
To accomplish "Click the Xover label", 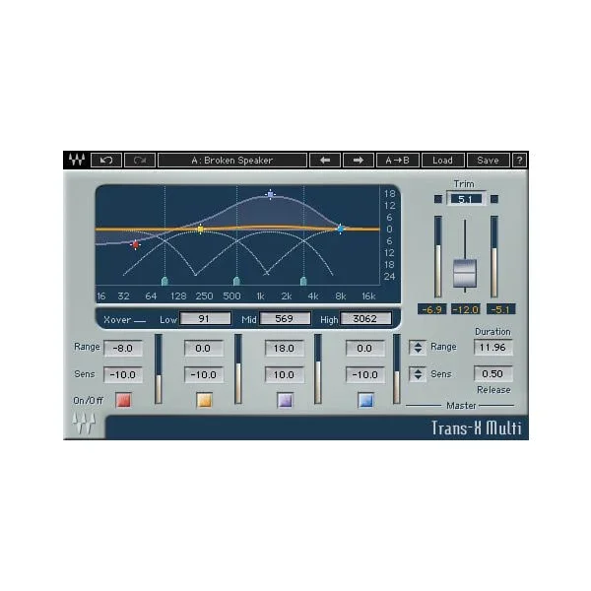I will (x=117, y=319).
